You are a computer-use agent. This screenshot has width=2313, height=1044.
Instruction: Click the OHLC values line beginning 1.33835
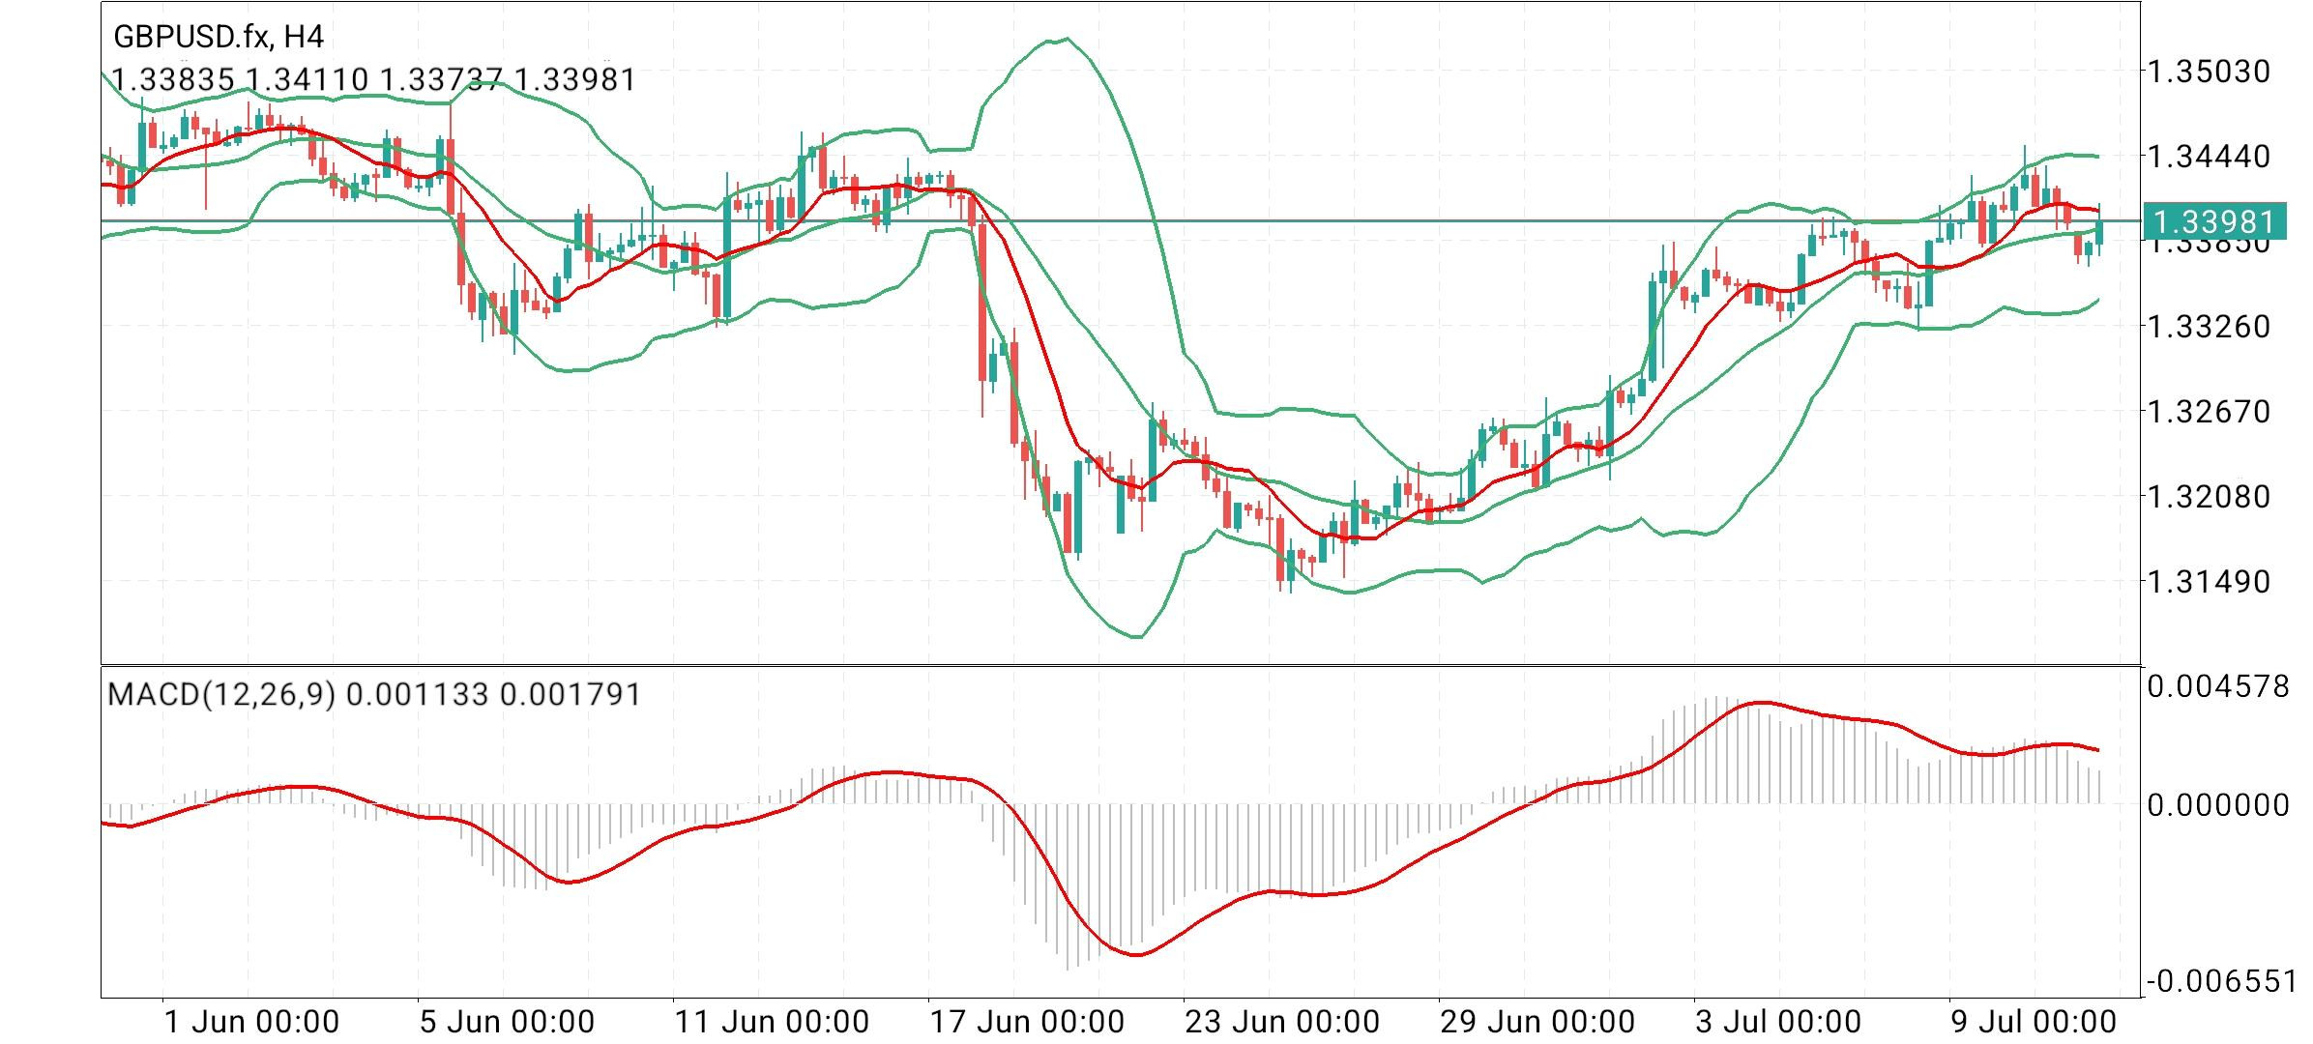374,79
